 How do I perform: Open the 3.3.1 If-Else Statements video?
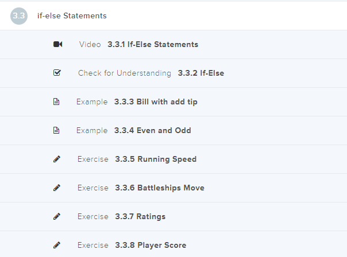click(x=153, y=45)
